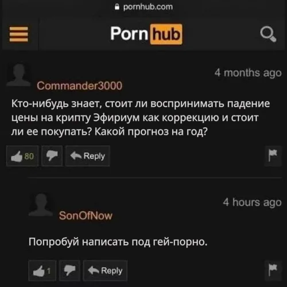Image resolution: width=287 pixels, height=287 pixels.
Task: Like Commander3000's comment with 80 likes
Action: click(x=22, y=156)
